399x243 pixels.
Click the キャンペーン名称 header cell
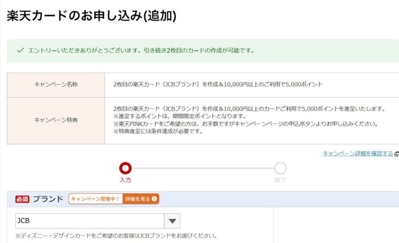coord(56,85)
